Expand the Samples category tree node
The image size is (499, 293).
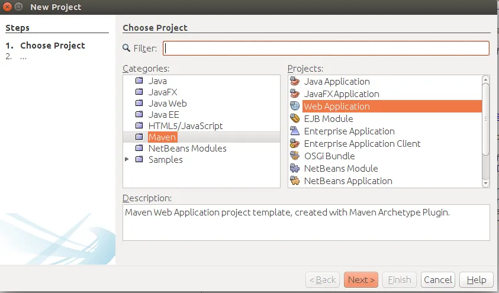coord(127,159)
